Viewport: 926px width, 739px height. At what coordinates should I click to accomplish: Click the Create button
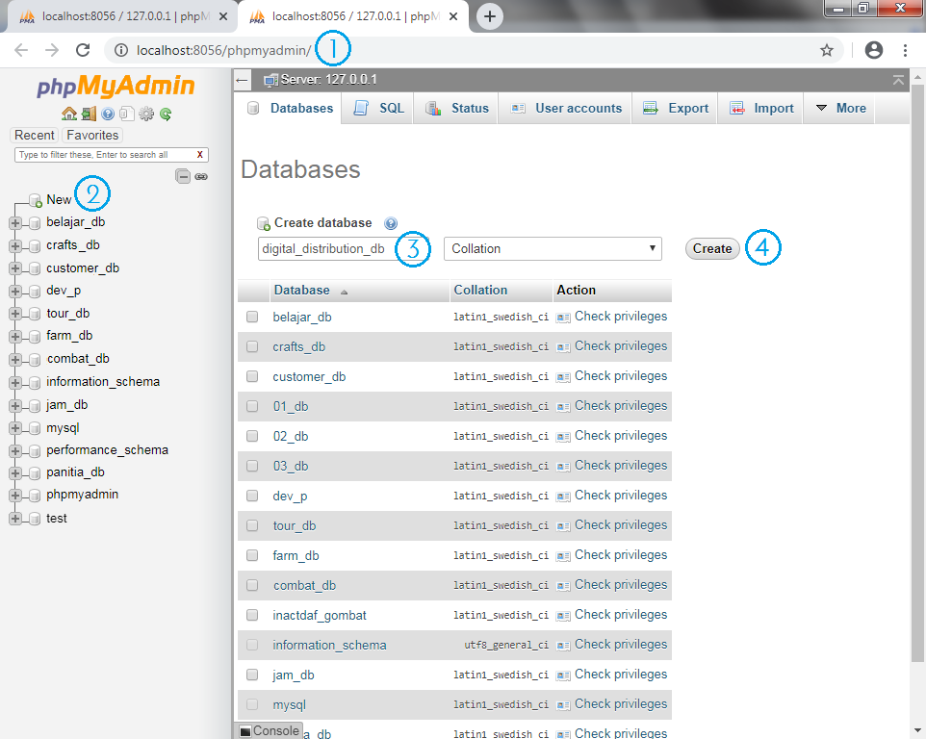pos(712,248)
